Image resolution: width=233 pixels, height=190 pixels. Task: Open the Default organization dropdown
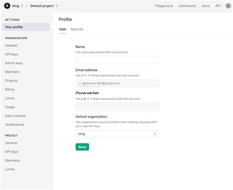(x=117, y=134)
